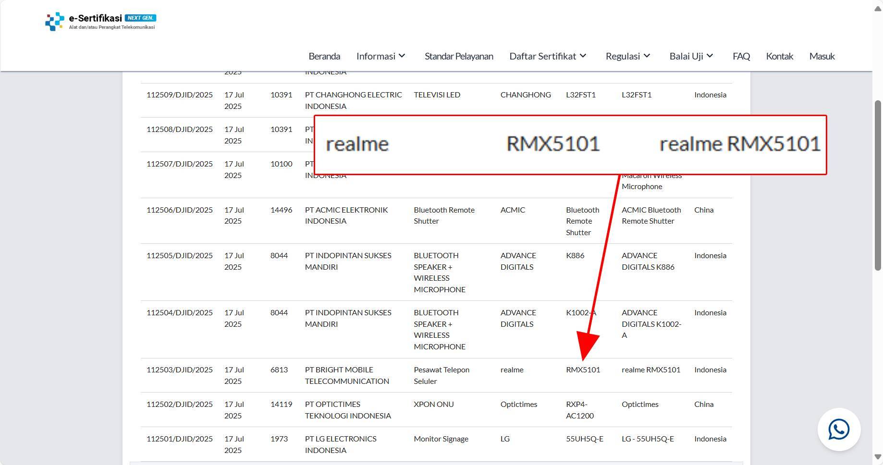This screenshot has width=883, height=465.
Task: Click PT INDOPINTAN SUKSES MANDIRI in 112505 row
Action: click(x=348, y=261)
